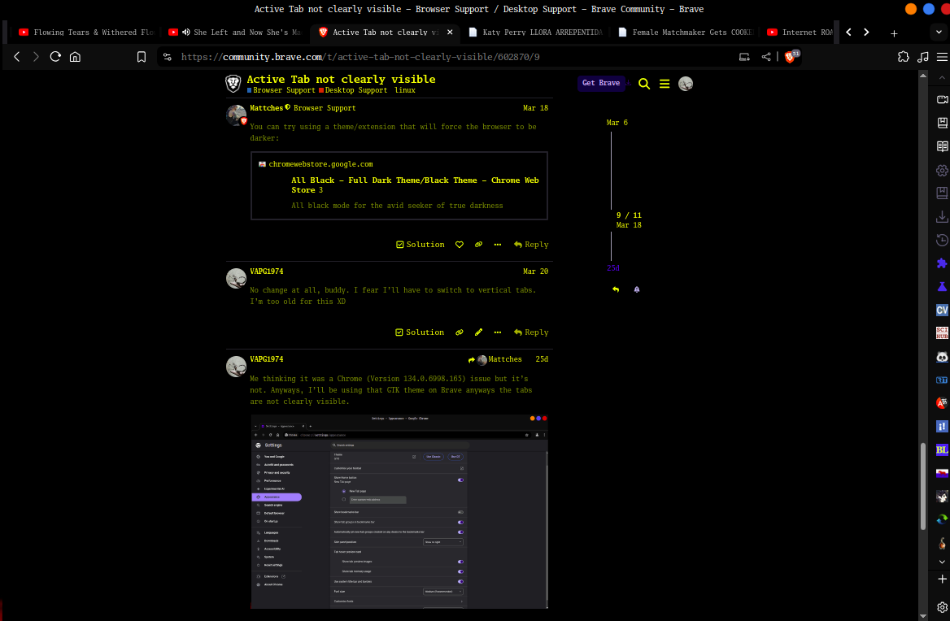Image resolution: width=950 pixels, height=621 pixels.
Task: Click the share icon in address bar
Action: click(x=766, y=57)
